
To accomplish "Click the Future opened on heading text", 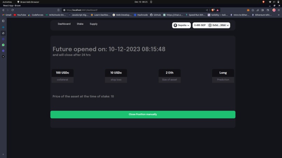I will click(109, 49).
